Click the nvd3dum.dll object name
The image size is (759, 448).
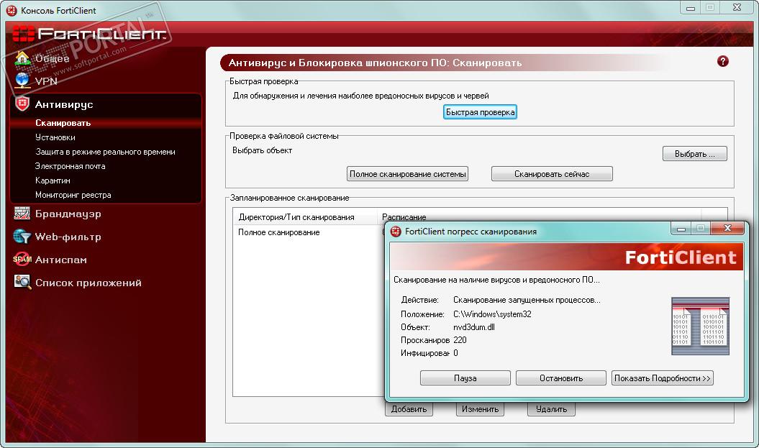pos(474,327)
